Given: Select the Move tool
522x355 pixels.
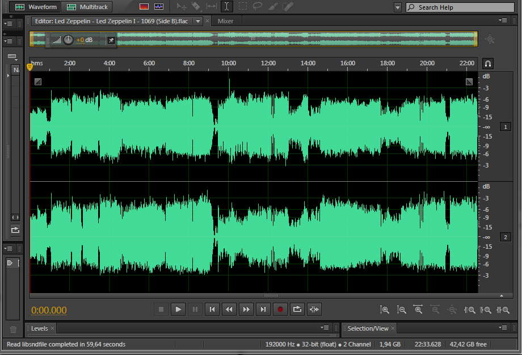Looking at the screenshot, I should point(182,6).
